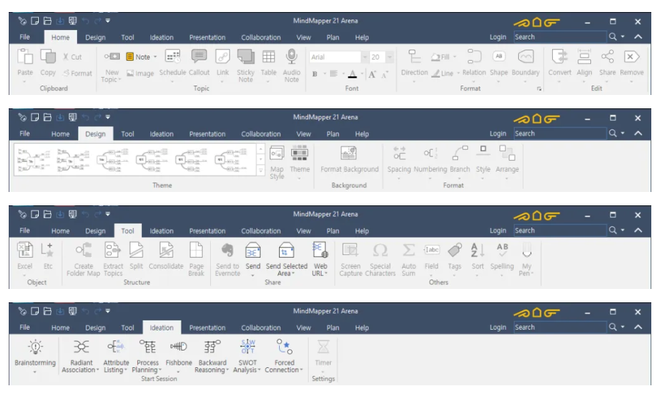The height and width of the screenshot is (396, 660).
Task: Switch to the View tab in the Tool ribbon window
Action: click(303, 231)
